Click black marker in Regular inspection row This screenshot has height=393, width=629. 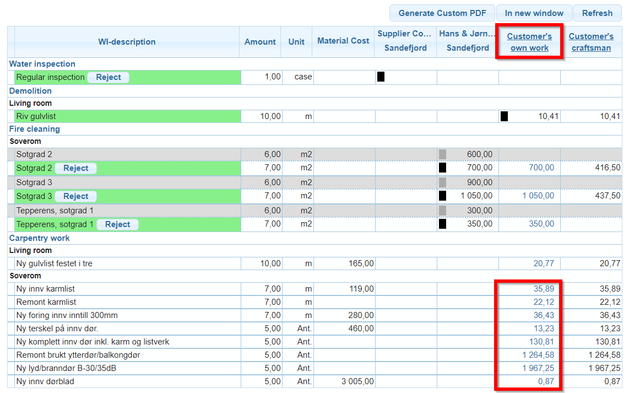click(x=381, y=77)
